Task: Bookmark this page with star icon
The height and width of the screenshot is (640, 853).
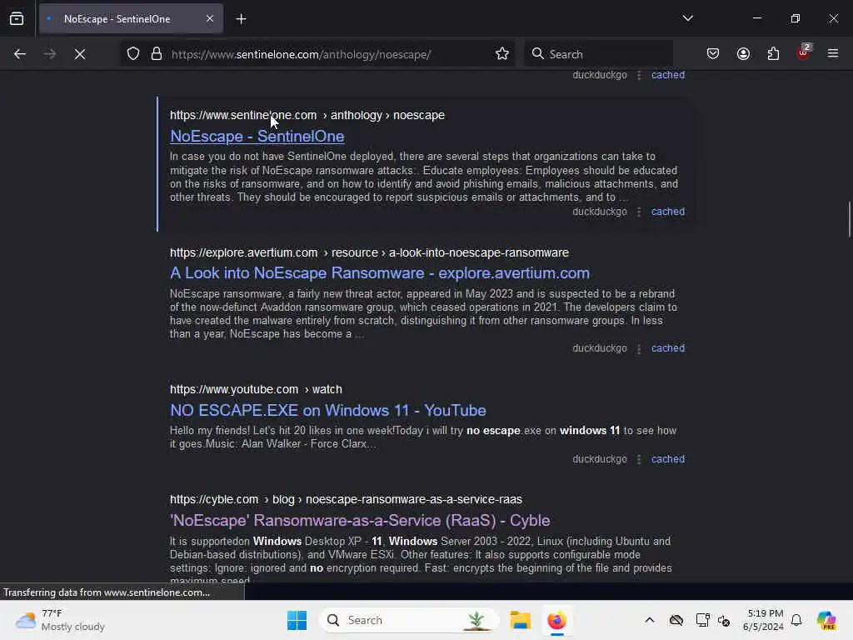Action: 501,54
